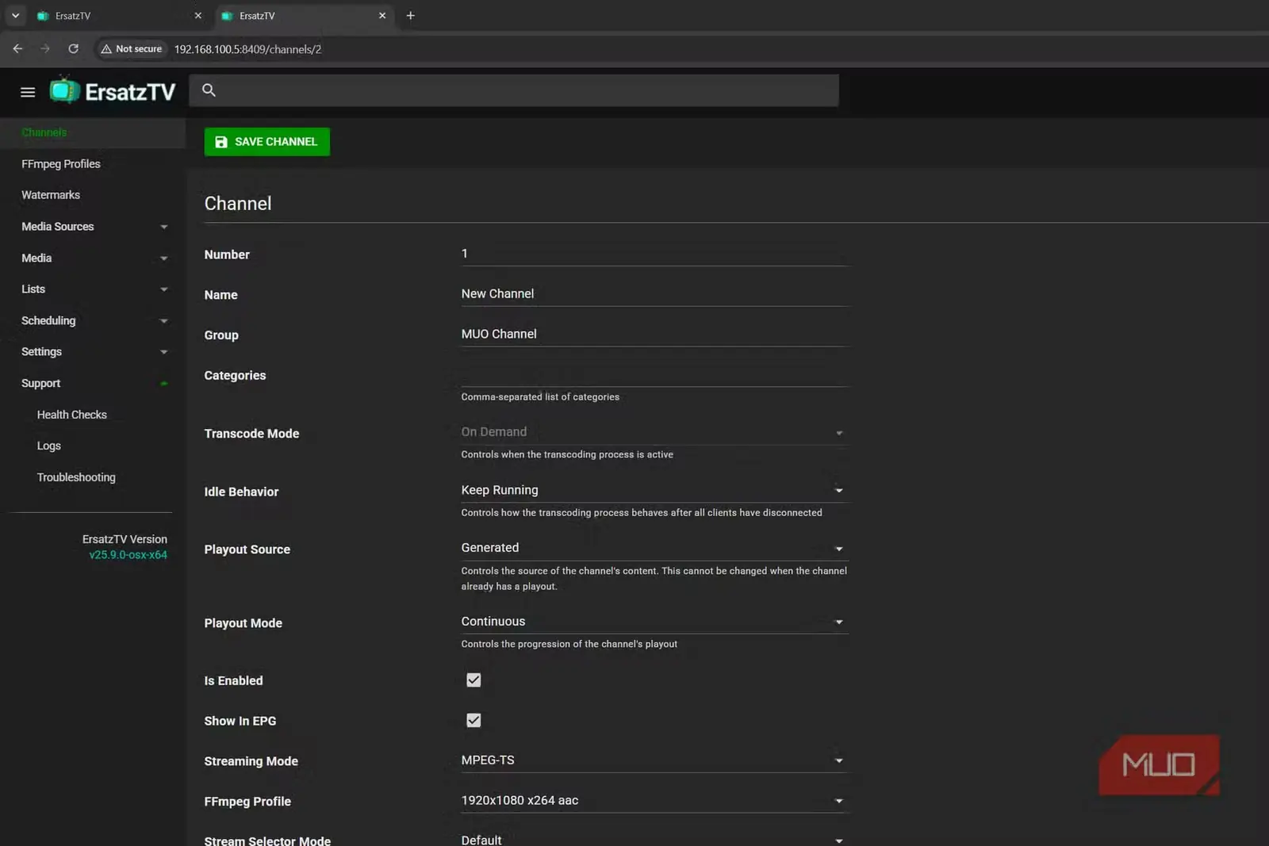Open the FFmpeg Profile dropdown
The height and width of the screenshot is (846, 1269).
[654, 802]
